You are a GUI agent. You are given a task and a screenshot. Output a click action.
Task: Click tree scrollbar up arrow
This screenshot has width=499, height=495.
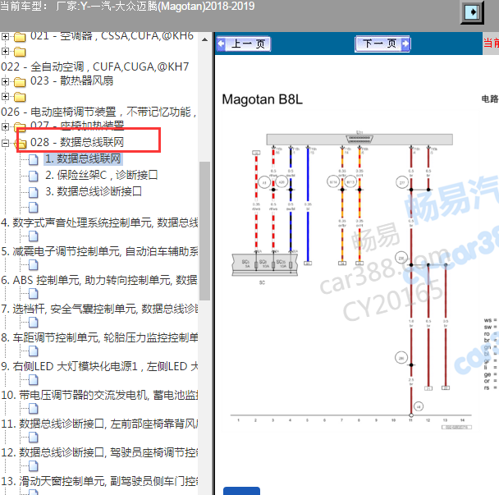(204, 39)
